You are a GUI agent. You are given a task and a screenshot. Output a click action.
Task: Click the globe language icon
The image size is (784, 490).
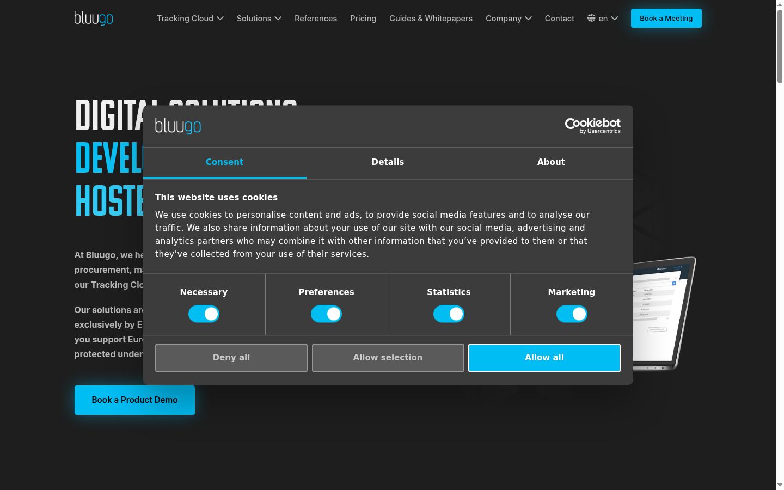point(591,18)
